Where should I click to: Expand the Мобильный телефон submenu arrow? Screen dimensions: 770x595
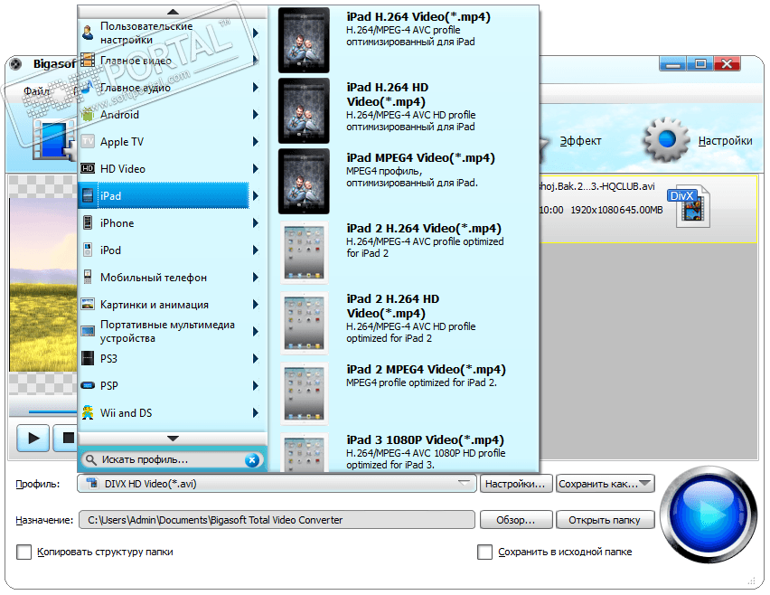click(x=256, y=277)
